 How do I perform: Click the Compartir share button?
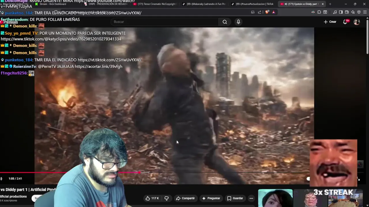(185, 198)
